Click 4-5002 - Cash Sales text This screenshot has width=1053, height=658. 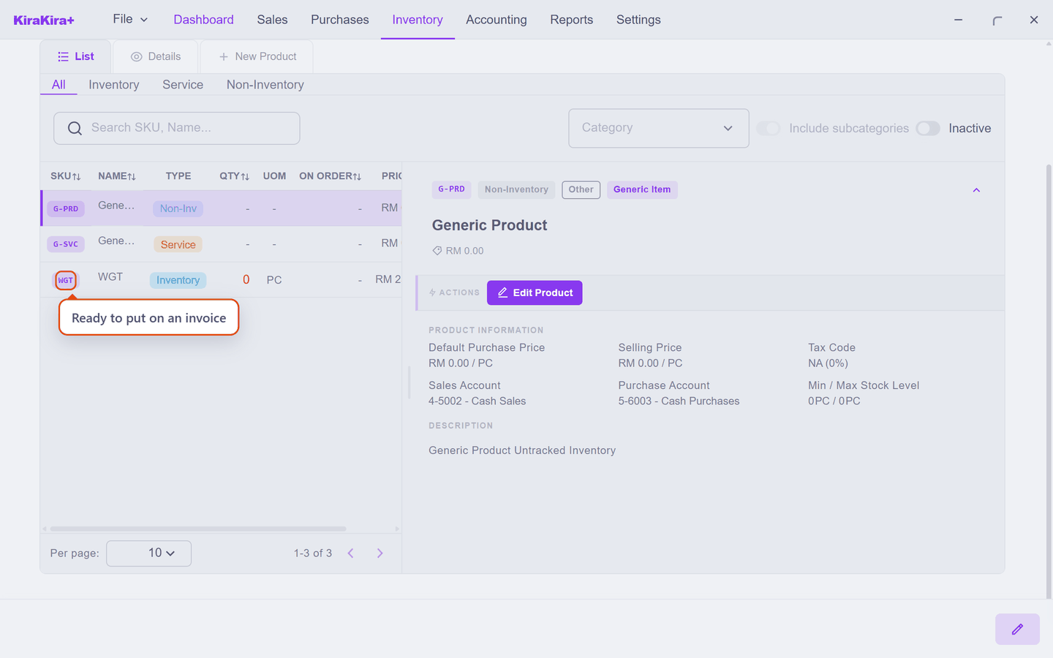click(x=478, y=401)
